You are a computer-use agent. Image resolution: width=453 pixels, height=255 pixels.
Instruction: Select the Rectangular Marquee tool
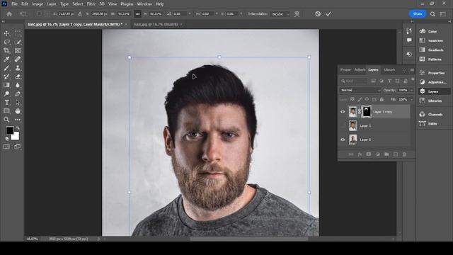[18, 33]
